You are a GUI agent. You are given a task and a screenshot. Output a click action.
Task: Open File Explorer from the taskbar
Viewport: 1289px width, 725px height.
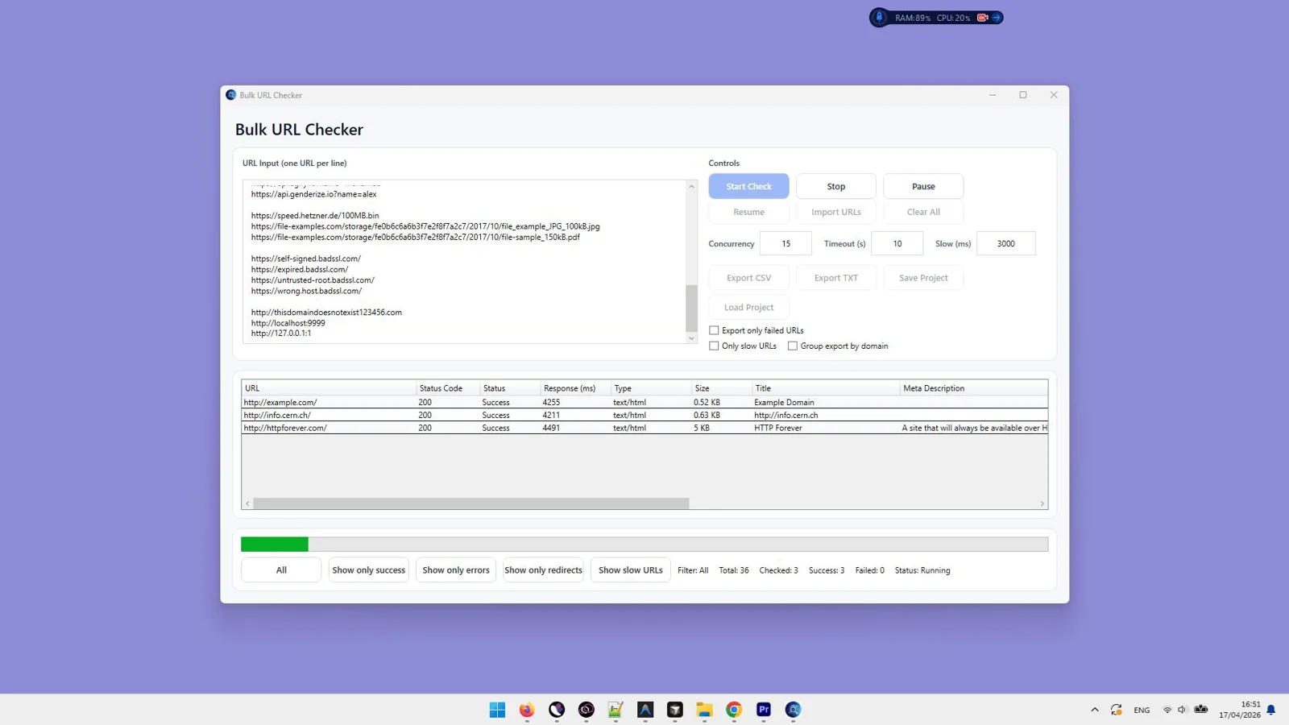[705, 710]
